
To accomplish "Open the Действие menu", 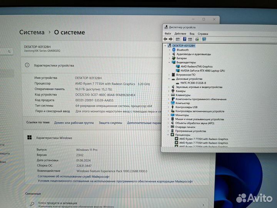I will (x=180, y=34).
